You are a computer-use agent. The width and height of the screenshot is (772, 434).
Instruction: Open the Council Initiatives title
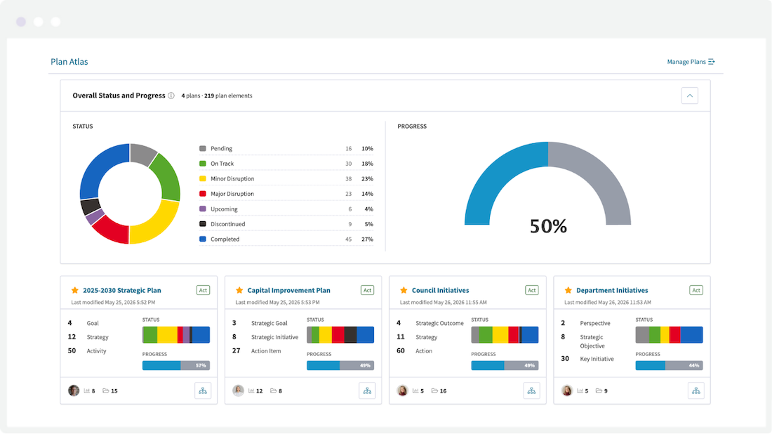tap(440, 290)
